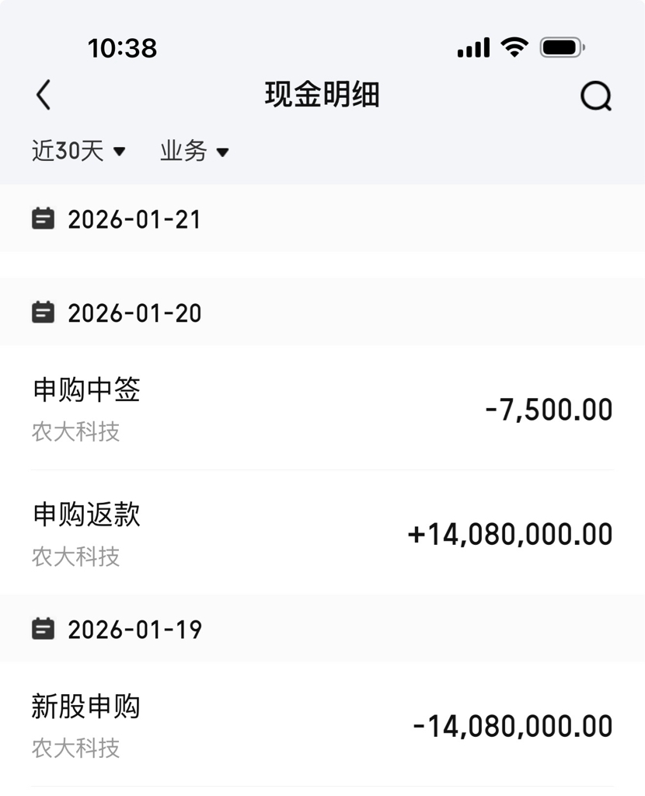Tap the back arrow icon
The height and width of the screenshot is (796, 645).
click(44, 94)
